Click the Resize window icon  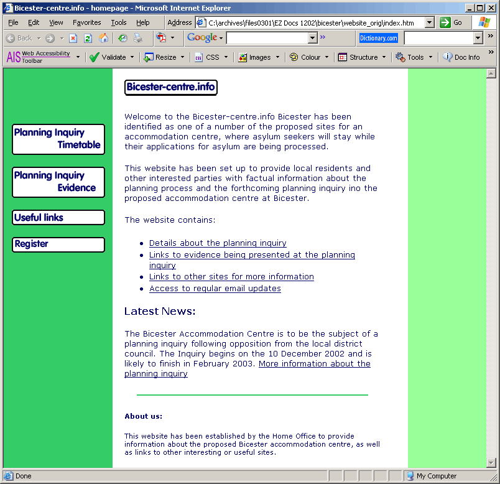click(x=149, y=57)
